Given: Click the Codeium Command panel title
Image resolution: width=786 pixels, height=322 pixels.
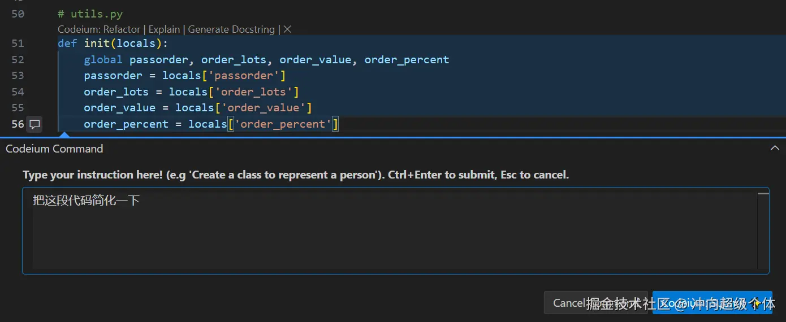Looking at the screenshot, I should pos(54,149).
